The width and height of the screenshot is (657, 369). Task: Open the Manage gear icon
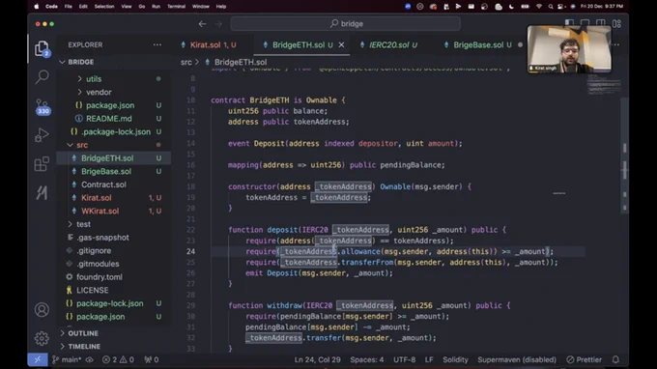pyautogui.click(x=42, y=338)
